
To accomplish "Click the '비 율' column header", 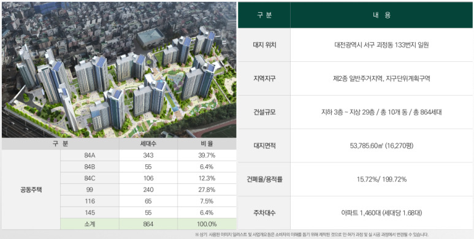I will point(207,144).
